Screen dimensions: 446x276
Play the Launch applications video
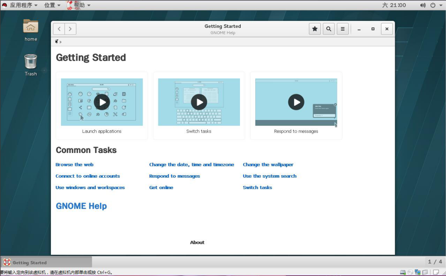click(x=102, y=102)
